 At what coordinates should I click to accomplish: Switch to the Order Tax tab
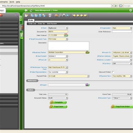click(42, 24)
